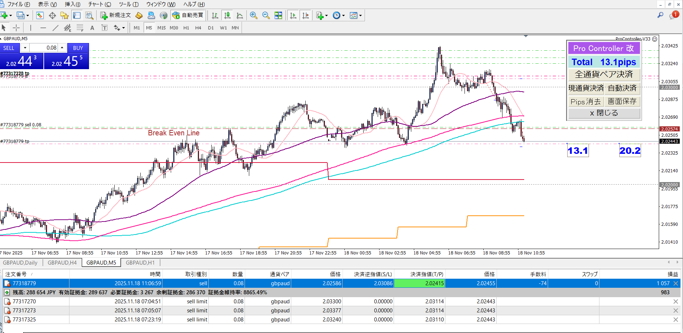Expand the chart Templates dropdown arrow

(x=361, y=16)
